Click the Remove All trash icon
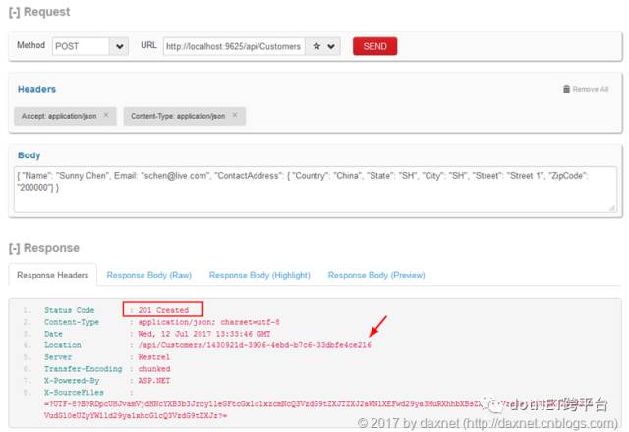Viewport: 629px width, 432px height. 566,89
